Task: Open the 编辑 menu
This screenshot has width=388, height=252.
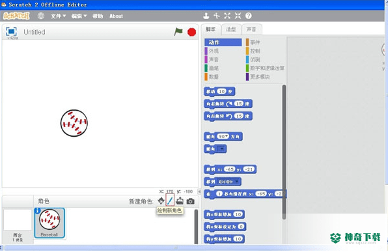Action: (x=79, y=16)
